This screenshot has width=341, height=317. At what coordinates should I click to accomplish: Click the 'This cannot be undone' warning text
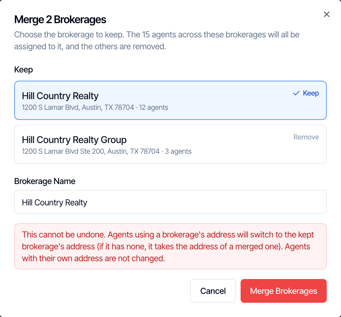click(168, 247)
